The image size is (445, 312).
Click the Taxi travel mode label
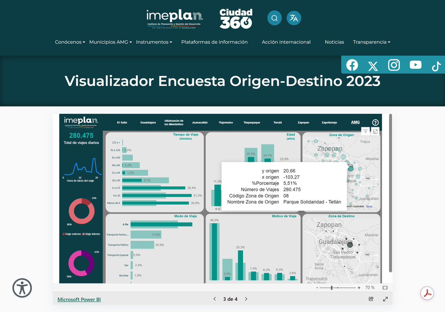point(126,265)
